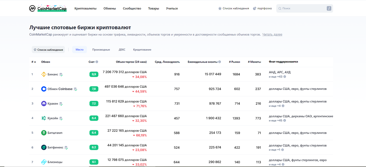Click info icon next to 'и еще +43'
This screenshot has height=167, width=366.
(285, 77)
